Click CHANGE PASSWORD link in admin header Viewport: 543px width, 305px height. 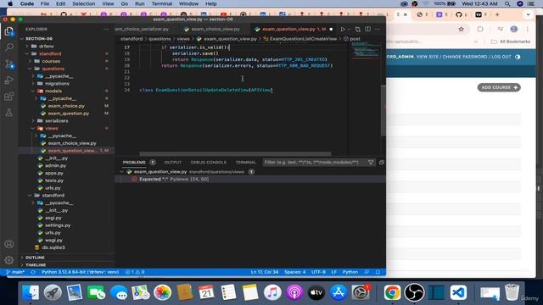point(465,57)
